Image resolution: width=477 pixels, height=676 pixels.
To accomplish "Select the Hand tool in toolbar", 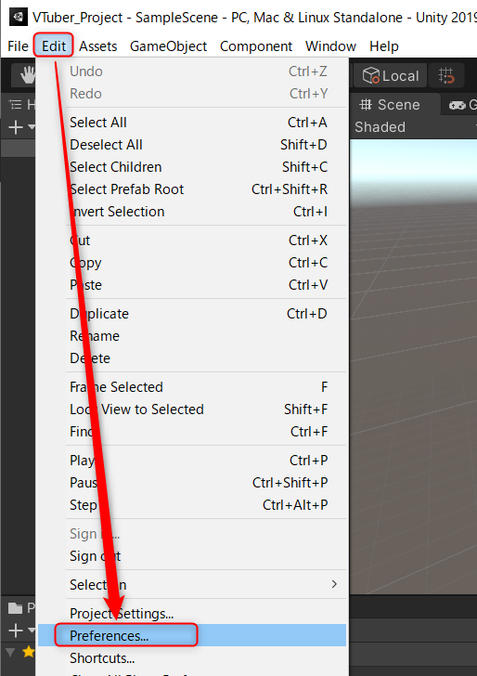I will tap(26, 76).
